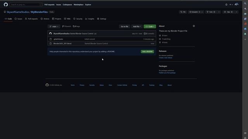Open the Terms footer link
The height and width of the screenshot is (139, 248).
coord(72,85)
